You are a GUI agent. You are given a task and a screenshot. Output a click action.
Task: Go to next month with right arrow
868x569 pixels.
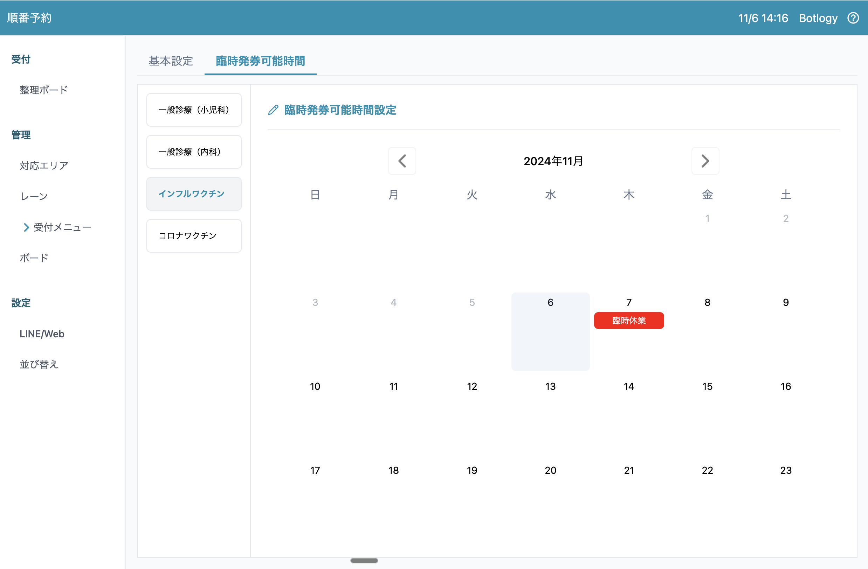(705, 161)
